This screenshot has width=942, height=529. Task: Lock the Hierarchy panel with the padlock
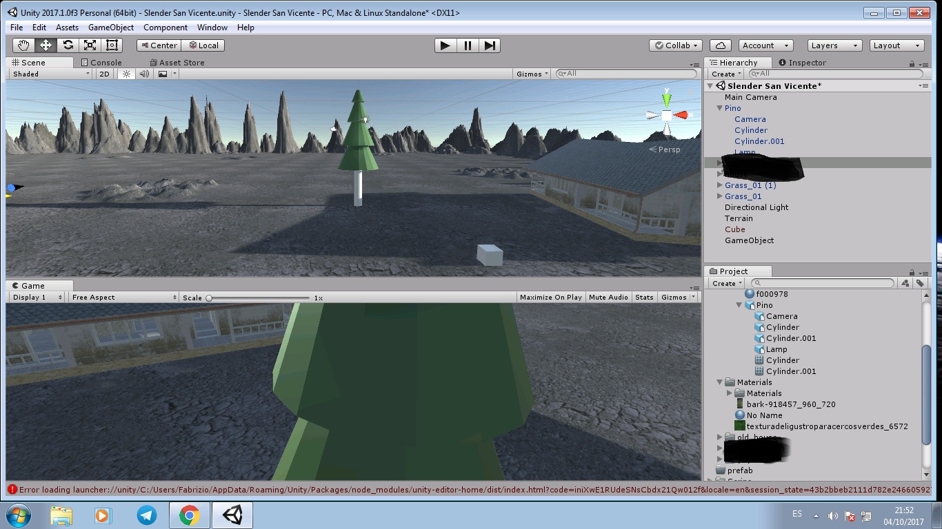pos(912,63)
